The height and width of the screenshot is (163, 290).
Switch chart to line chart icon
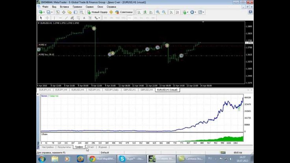click(151, 12)
